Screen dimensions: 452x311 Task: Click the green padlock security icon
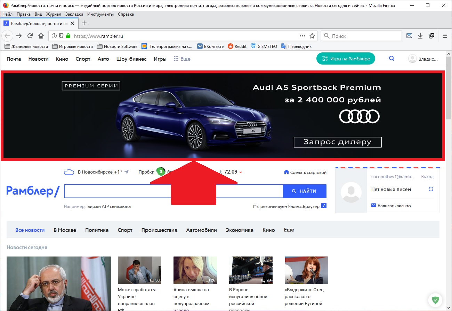pyautogui.click(x=68, y=36)
